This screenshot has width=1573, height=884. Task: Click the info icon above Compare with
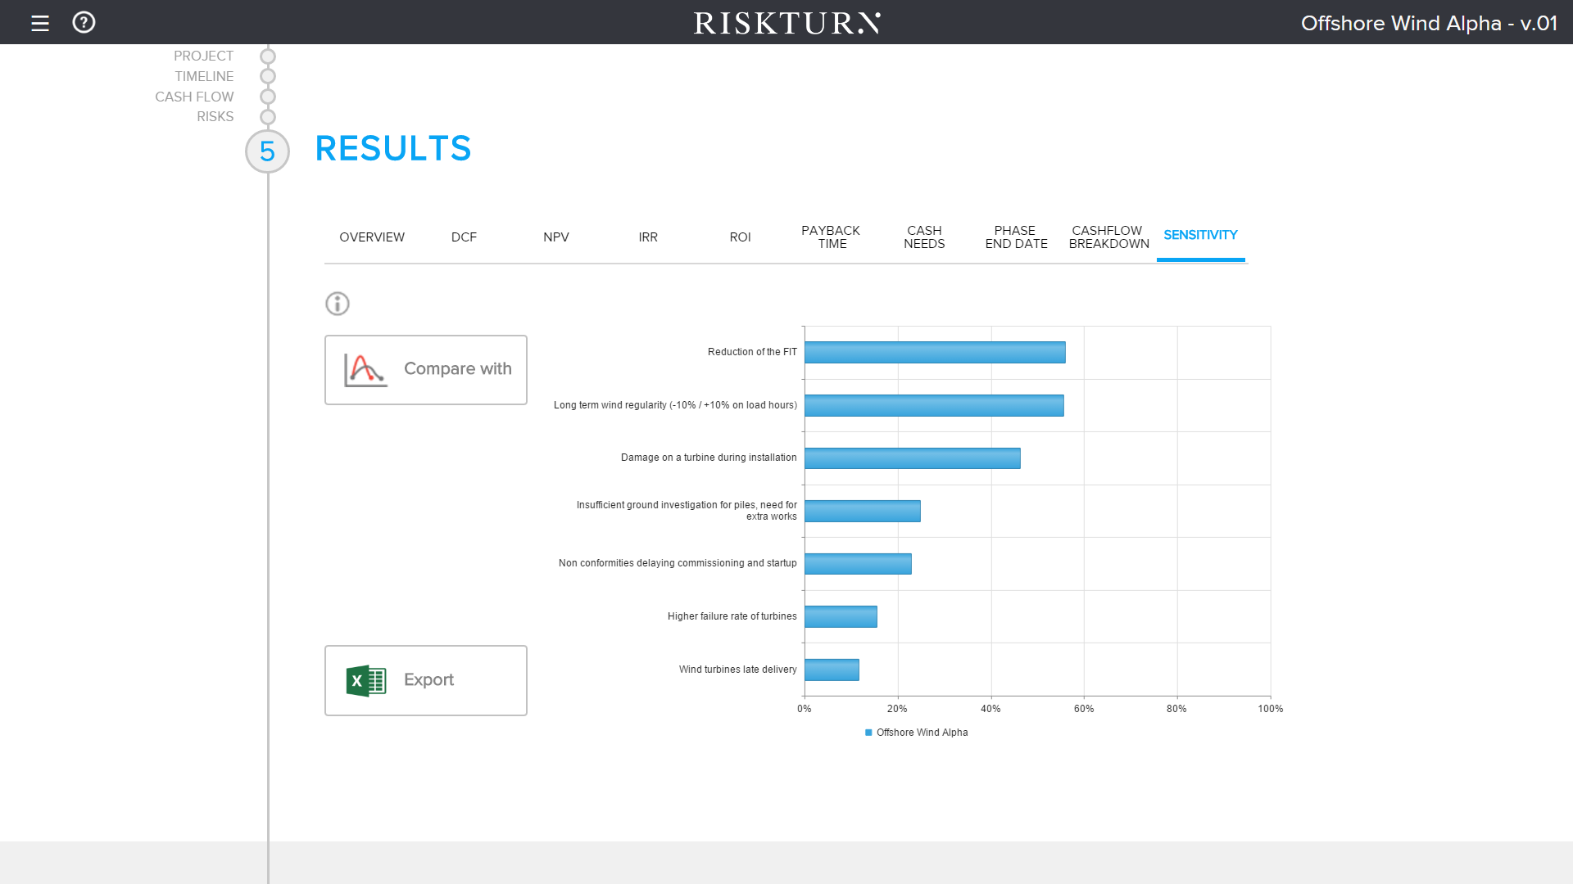[x=338, y=304]
